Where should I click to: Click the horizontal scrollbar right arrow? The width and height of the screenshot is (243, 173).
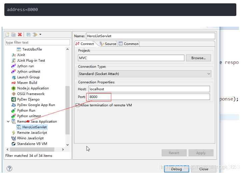coord(63,149)
